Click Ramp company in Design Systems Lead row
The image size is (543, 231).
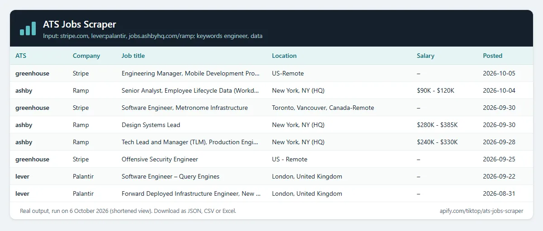81,124
